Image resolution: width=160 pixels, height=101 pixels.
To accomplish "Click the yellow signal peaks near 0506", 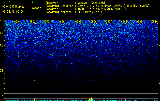I will [92, 99].
